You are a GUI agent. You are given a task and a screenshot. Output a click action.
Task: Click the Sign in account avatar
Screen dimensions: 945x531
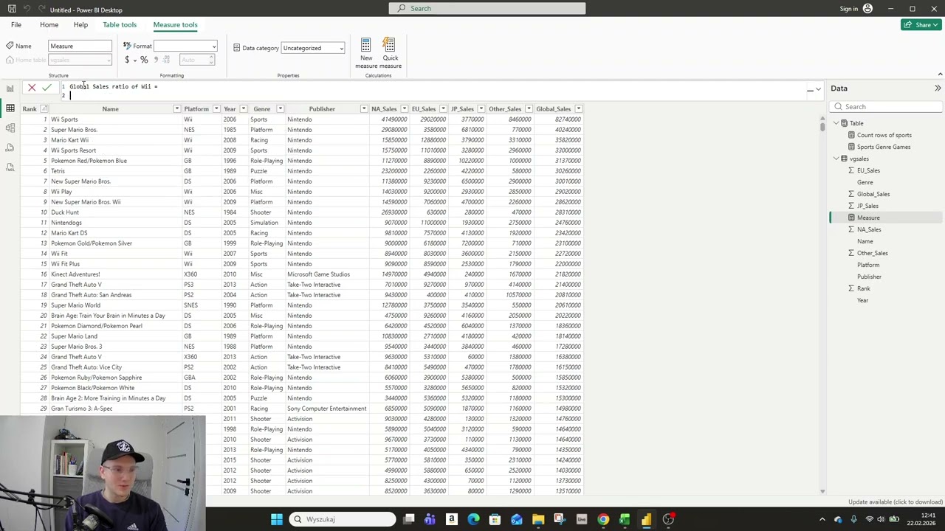click(x=867, y=9)
